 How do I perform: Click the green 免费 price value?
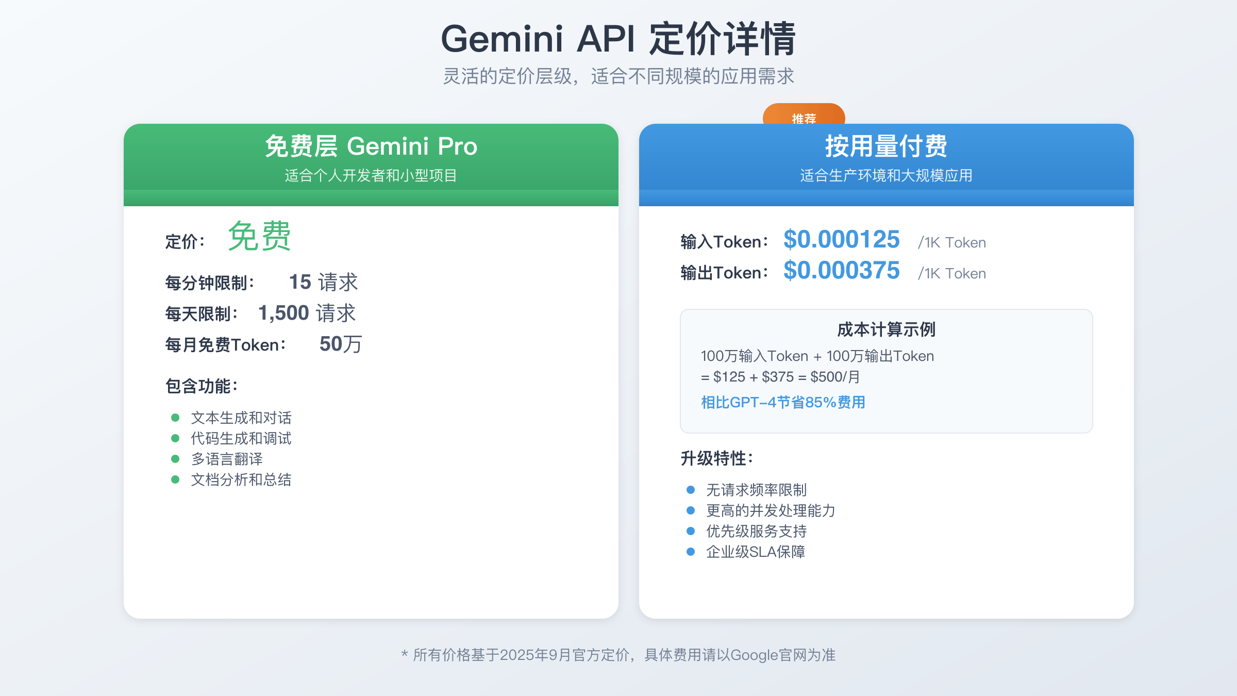(x=260, y=236)
